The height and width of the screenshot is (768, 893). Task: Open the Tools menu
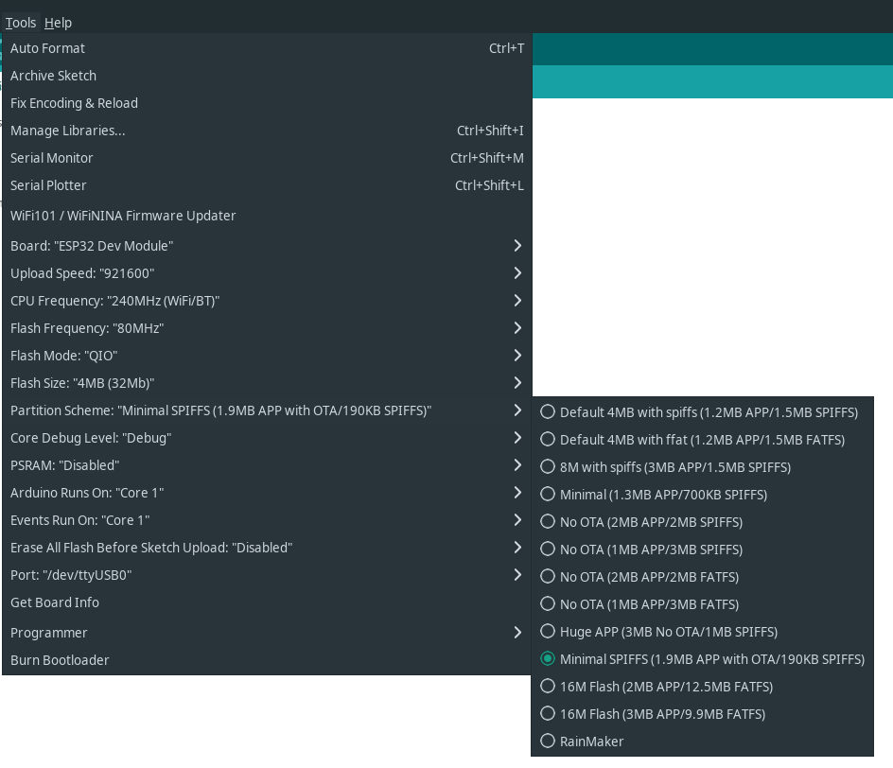point(21,23)
